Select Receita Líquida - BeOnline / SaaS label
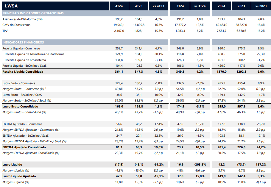This screenshot has width=271, height=187. coord(24,66)
